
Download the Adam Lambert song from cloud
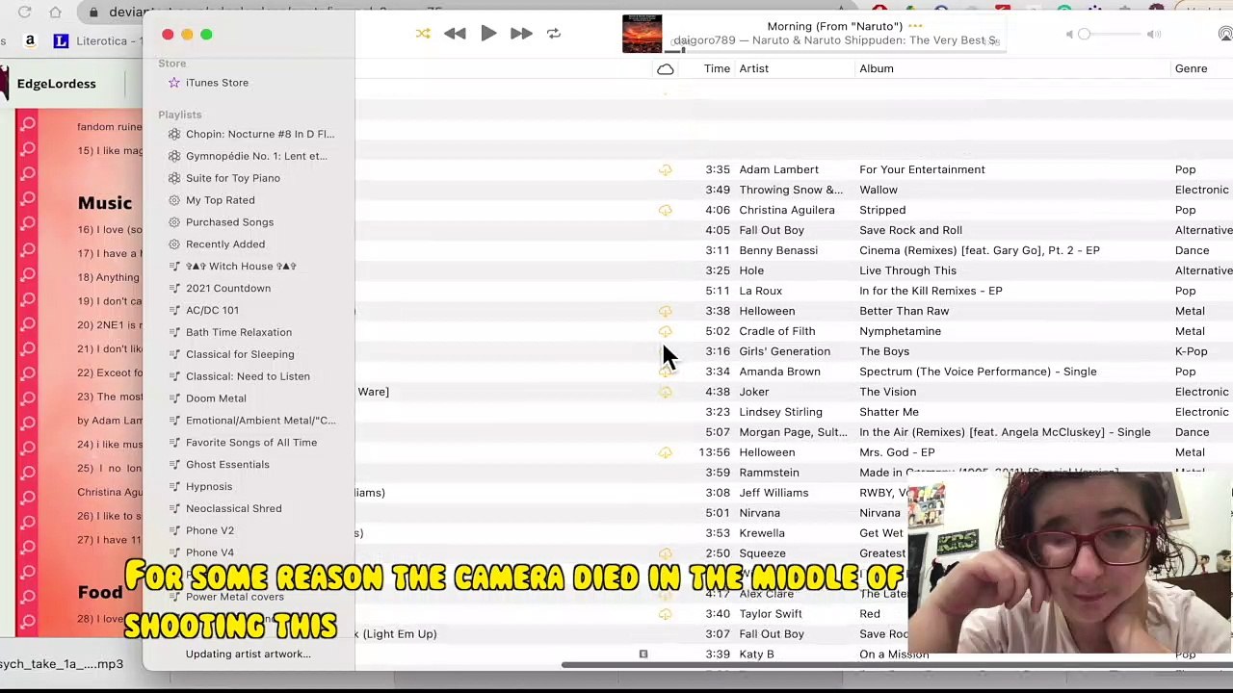[665, 170]
